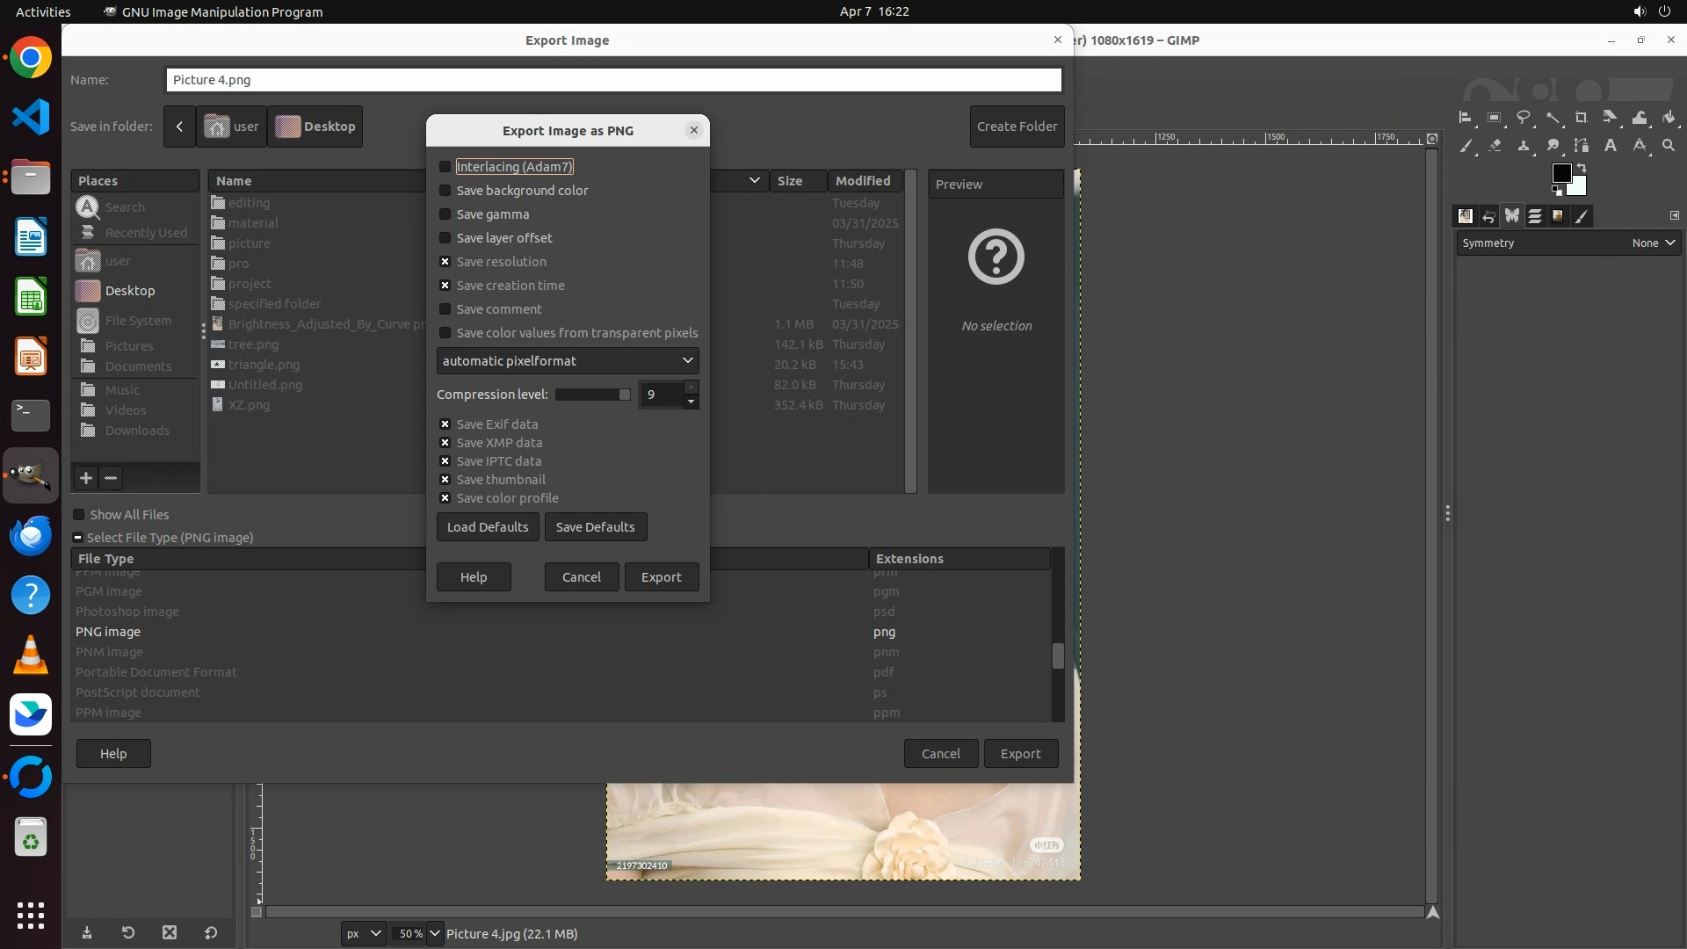Click the Save Defaults button

[595, 527]
